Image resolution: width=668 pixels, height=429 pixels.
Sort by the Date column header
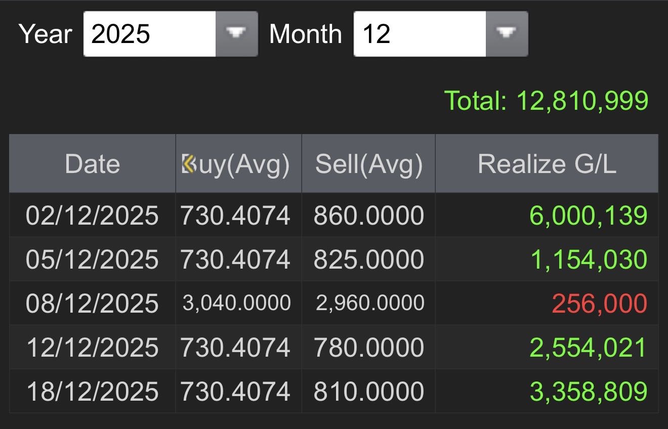[x=92, y=164]
